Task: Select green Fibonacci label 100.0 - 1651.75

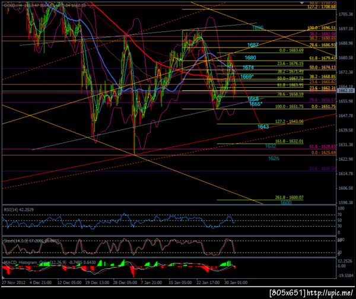Action: point(290,106)
